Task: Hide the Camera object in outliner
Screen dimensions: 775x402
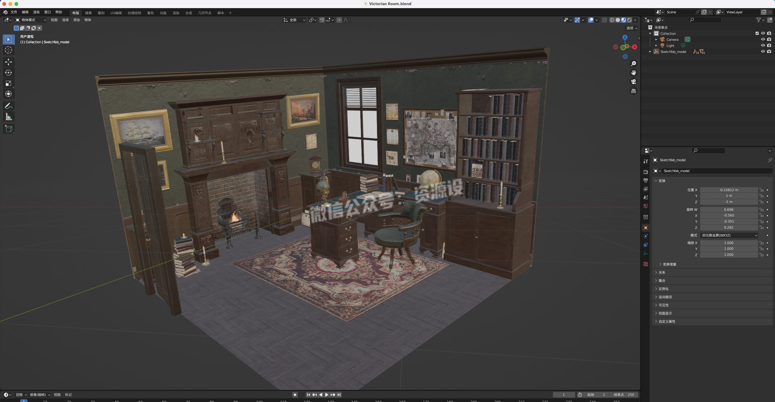Action: [763, 39]
